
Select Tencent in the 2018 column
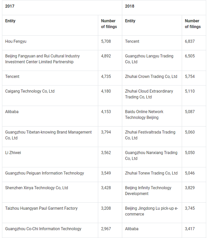(132, 42)
